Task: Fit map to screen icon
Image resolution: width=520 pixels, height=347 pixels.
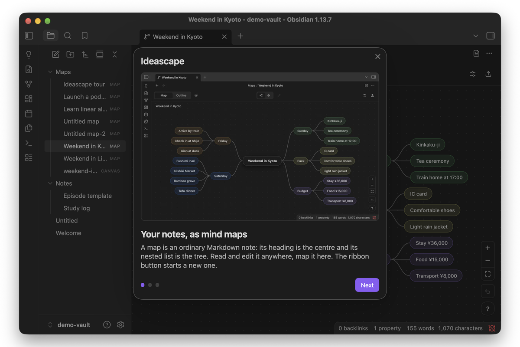Action: click(x=487, y=274)
